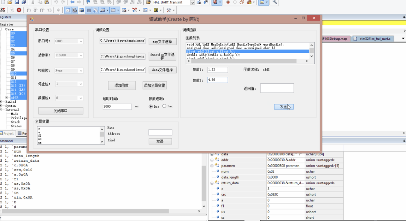The image size is (406, 221).
Task: Expand the paramen node in the watch list
Action: (212, 165)
